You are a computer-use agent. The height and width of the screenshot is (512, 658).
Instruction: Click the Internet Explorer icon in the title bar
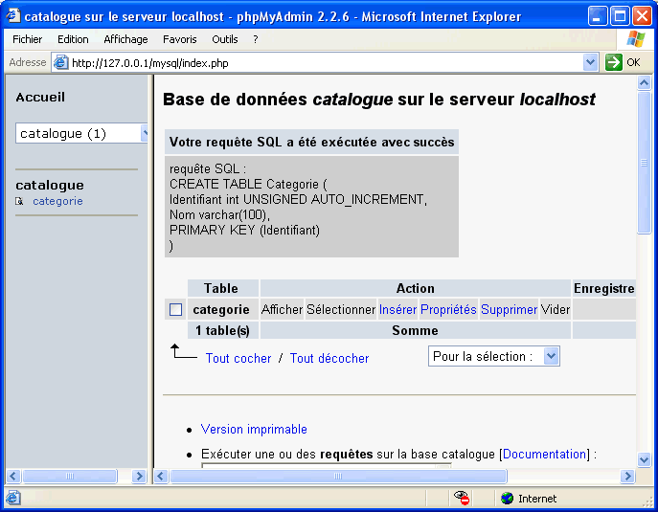point(12,16)
